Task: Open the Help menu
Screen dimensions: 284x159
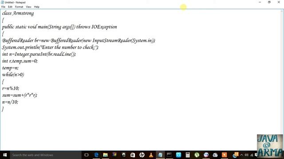Action: 36,7
